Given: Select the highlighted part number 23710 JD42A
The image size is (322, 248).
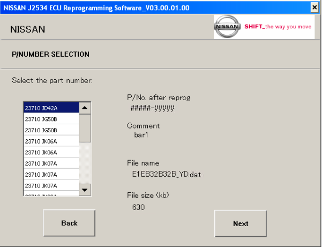Looking at the screenshot, I should pyautogui.click(x=51, y=108).
